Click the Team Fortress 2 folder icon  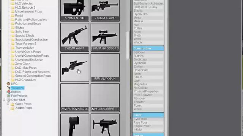pos(13,44)
